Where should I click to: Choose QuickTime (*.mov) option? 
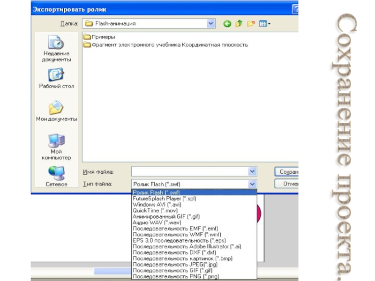[194, 210]
